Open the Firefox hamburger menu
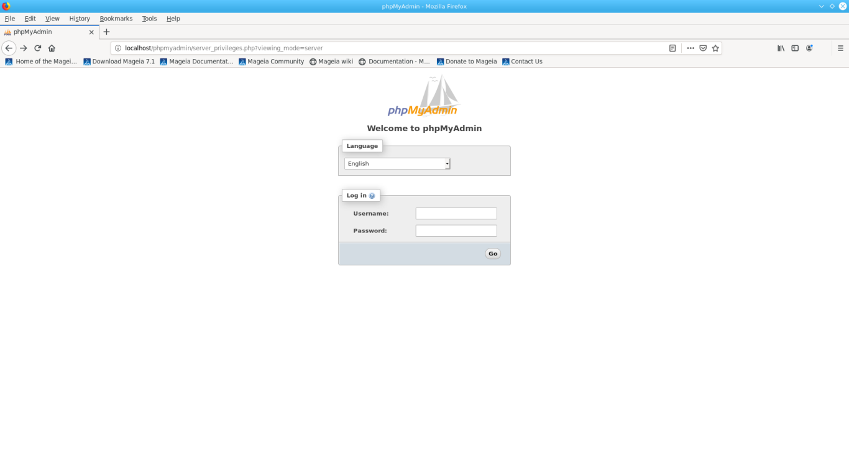Screen dimensions: 849x461 (x=840, y=48)
